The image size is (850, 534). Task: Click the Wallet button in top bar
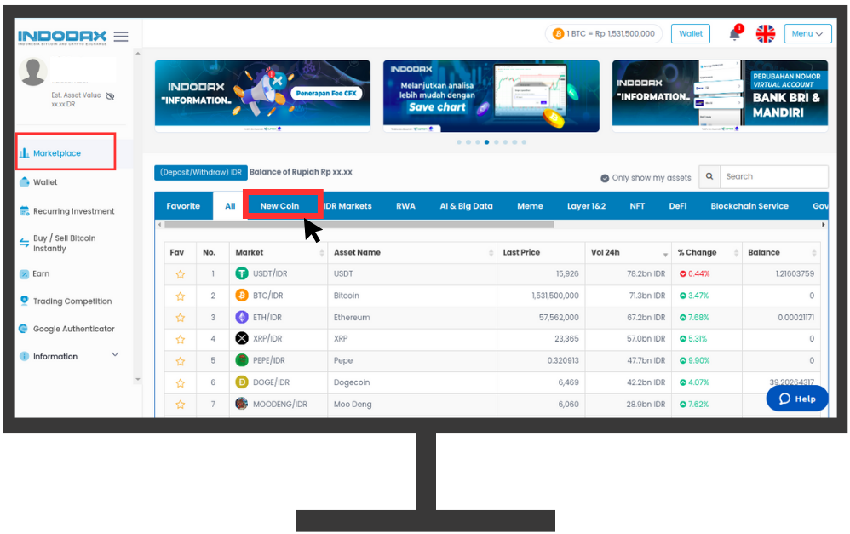(691, 33)
